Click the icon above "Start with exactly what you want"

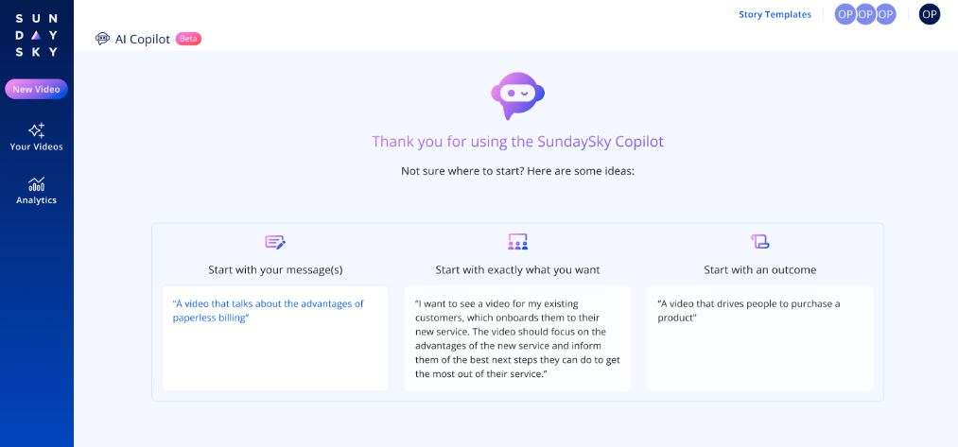[517, 242]
